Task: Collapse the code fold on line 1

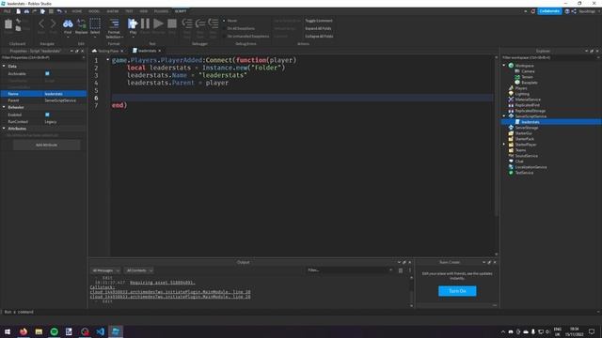Action: point(108,60)
